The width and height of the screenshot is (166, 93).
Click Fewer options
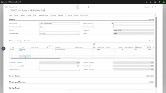pos(84,15)
